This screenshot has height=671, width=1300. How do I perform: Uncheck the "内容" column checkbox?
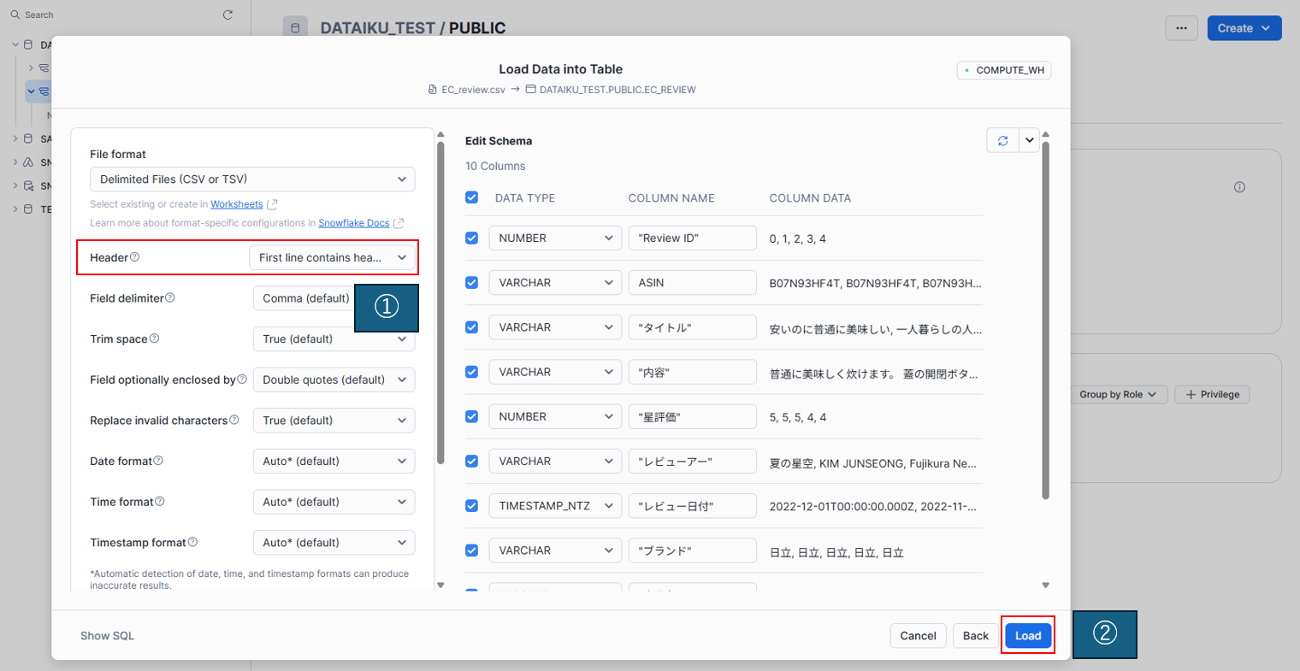[471, 372]
